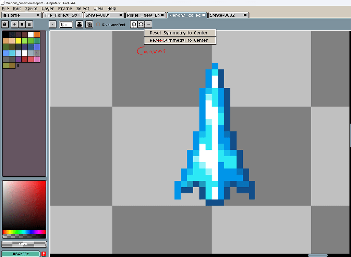Viewport: 351px width, 257px height.
Task: Choose the first Reset Symmetry to Center entry
Action: [180, 32]
